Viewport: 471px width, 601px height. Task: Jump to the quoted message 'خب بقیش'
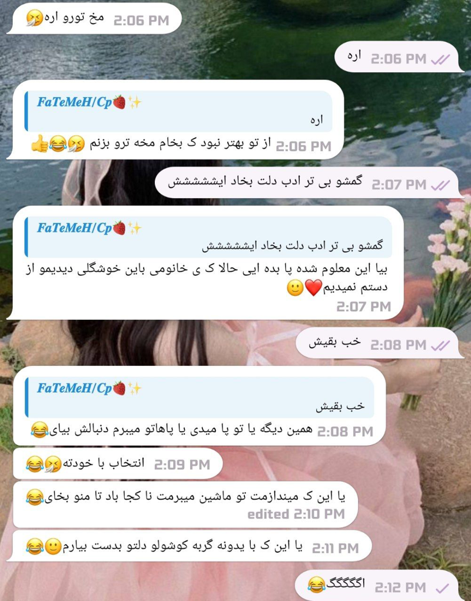pyautogui.click(x=200, y=397)
